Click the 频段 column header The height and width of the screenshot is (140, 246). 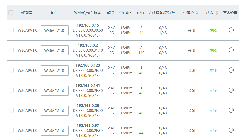coord(111,13)
